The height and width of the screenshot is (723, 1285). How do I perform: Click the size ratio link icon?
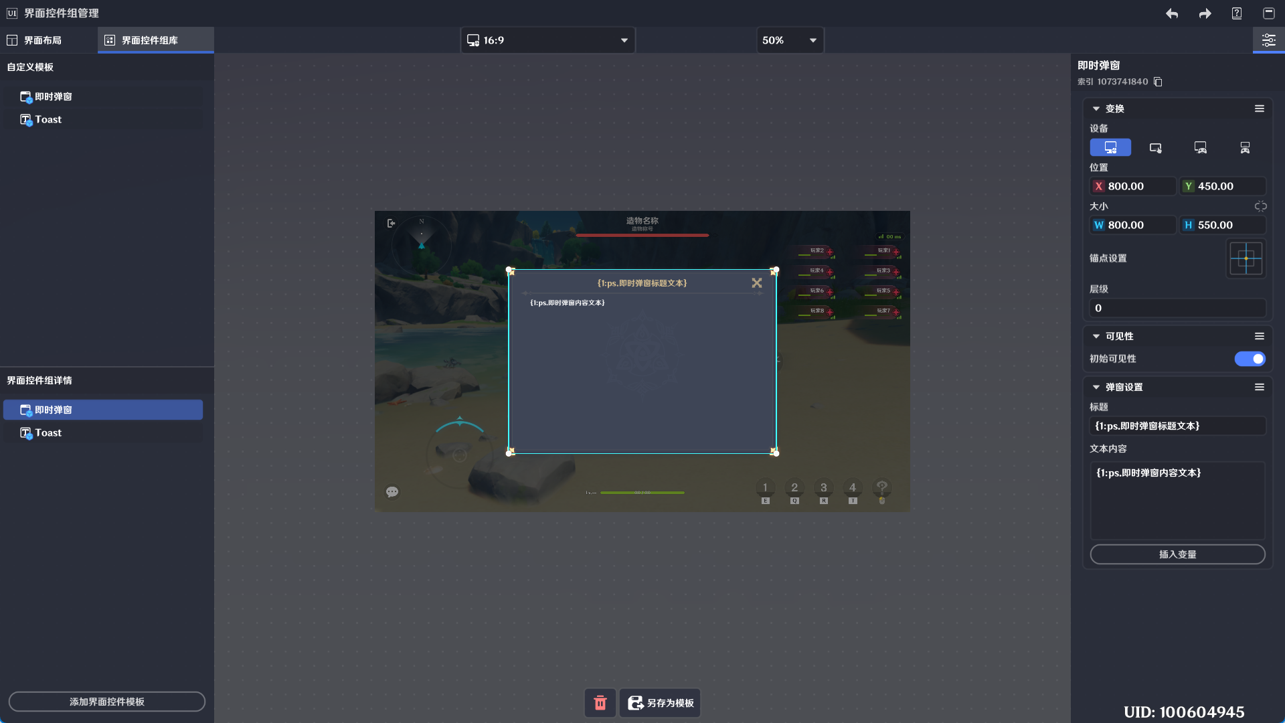(x=1260, y=206)
